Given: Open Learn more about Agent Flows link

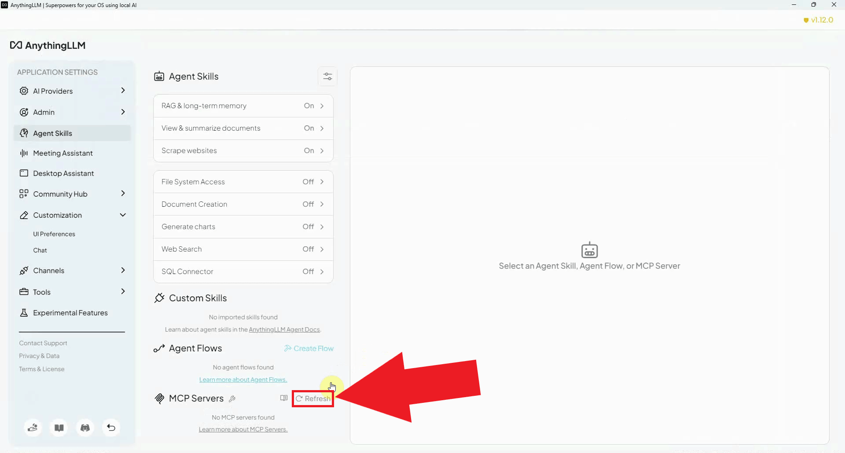Looking at the screenshot, I should pyautogui.click(x=243, y=380).
